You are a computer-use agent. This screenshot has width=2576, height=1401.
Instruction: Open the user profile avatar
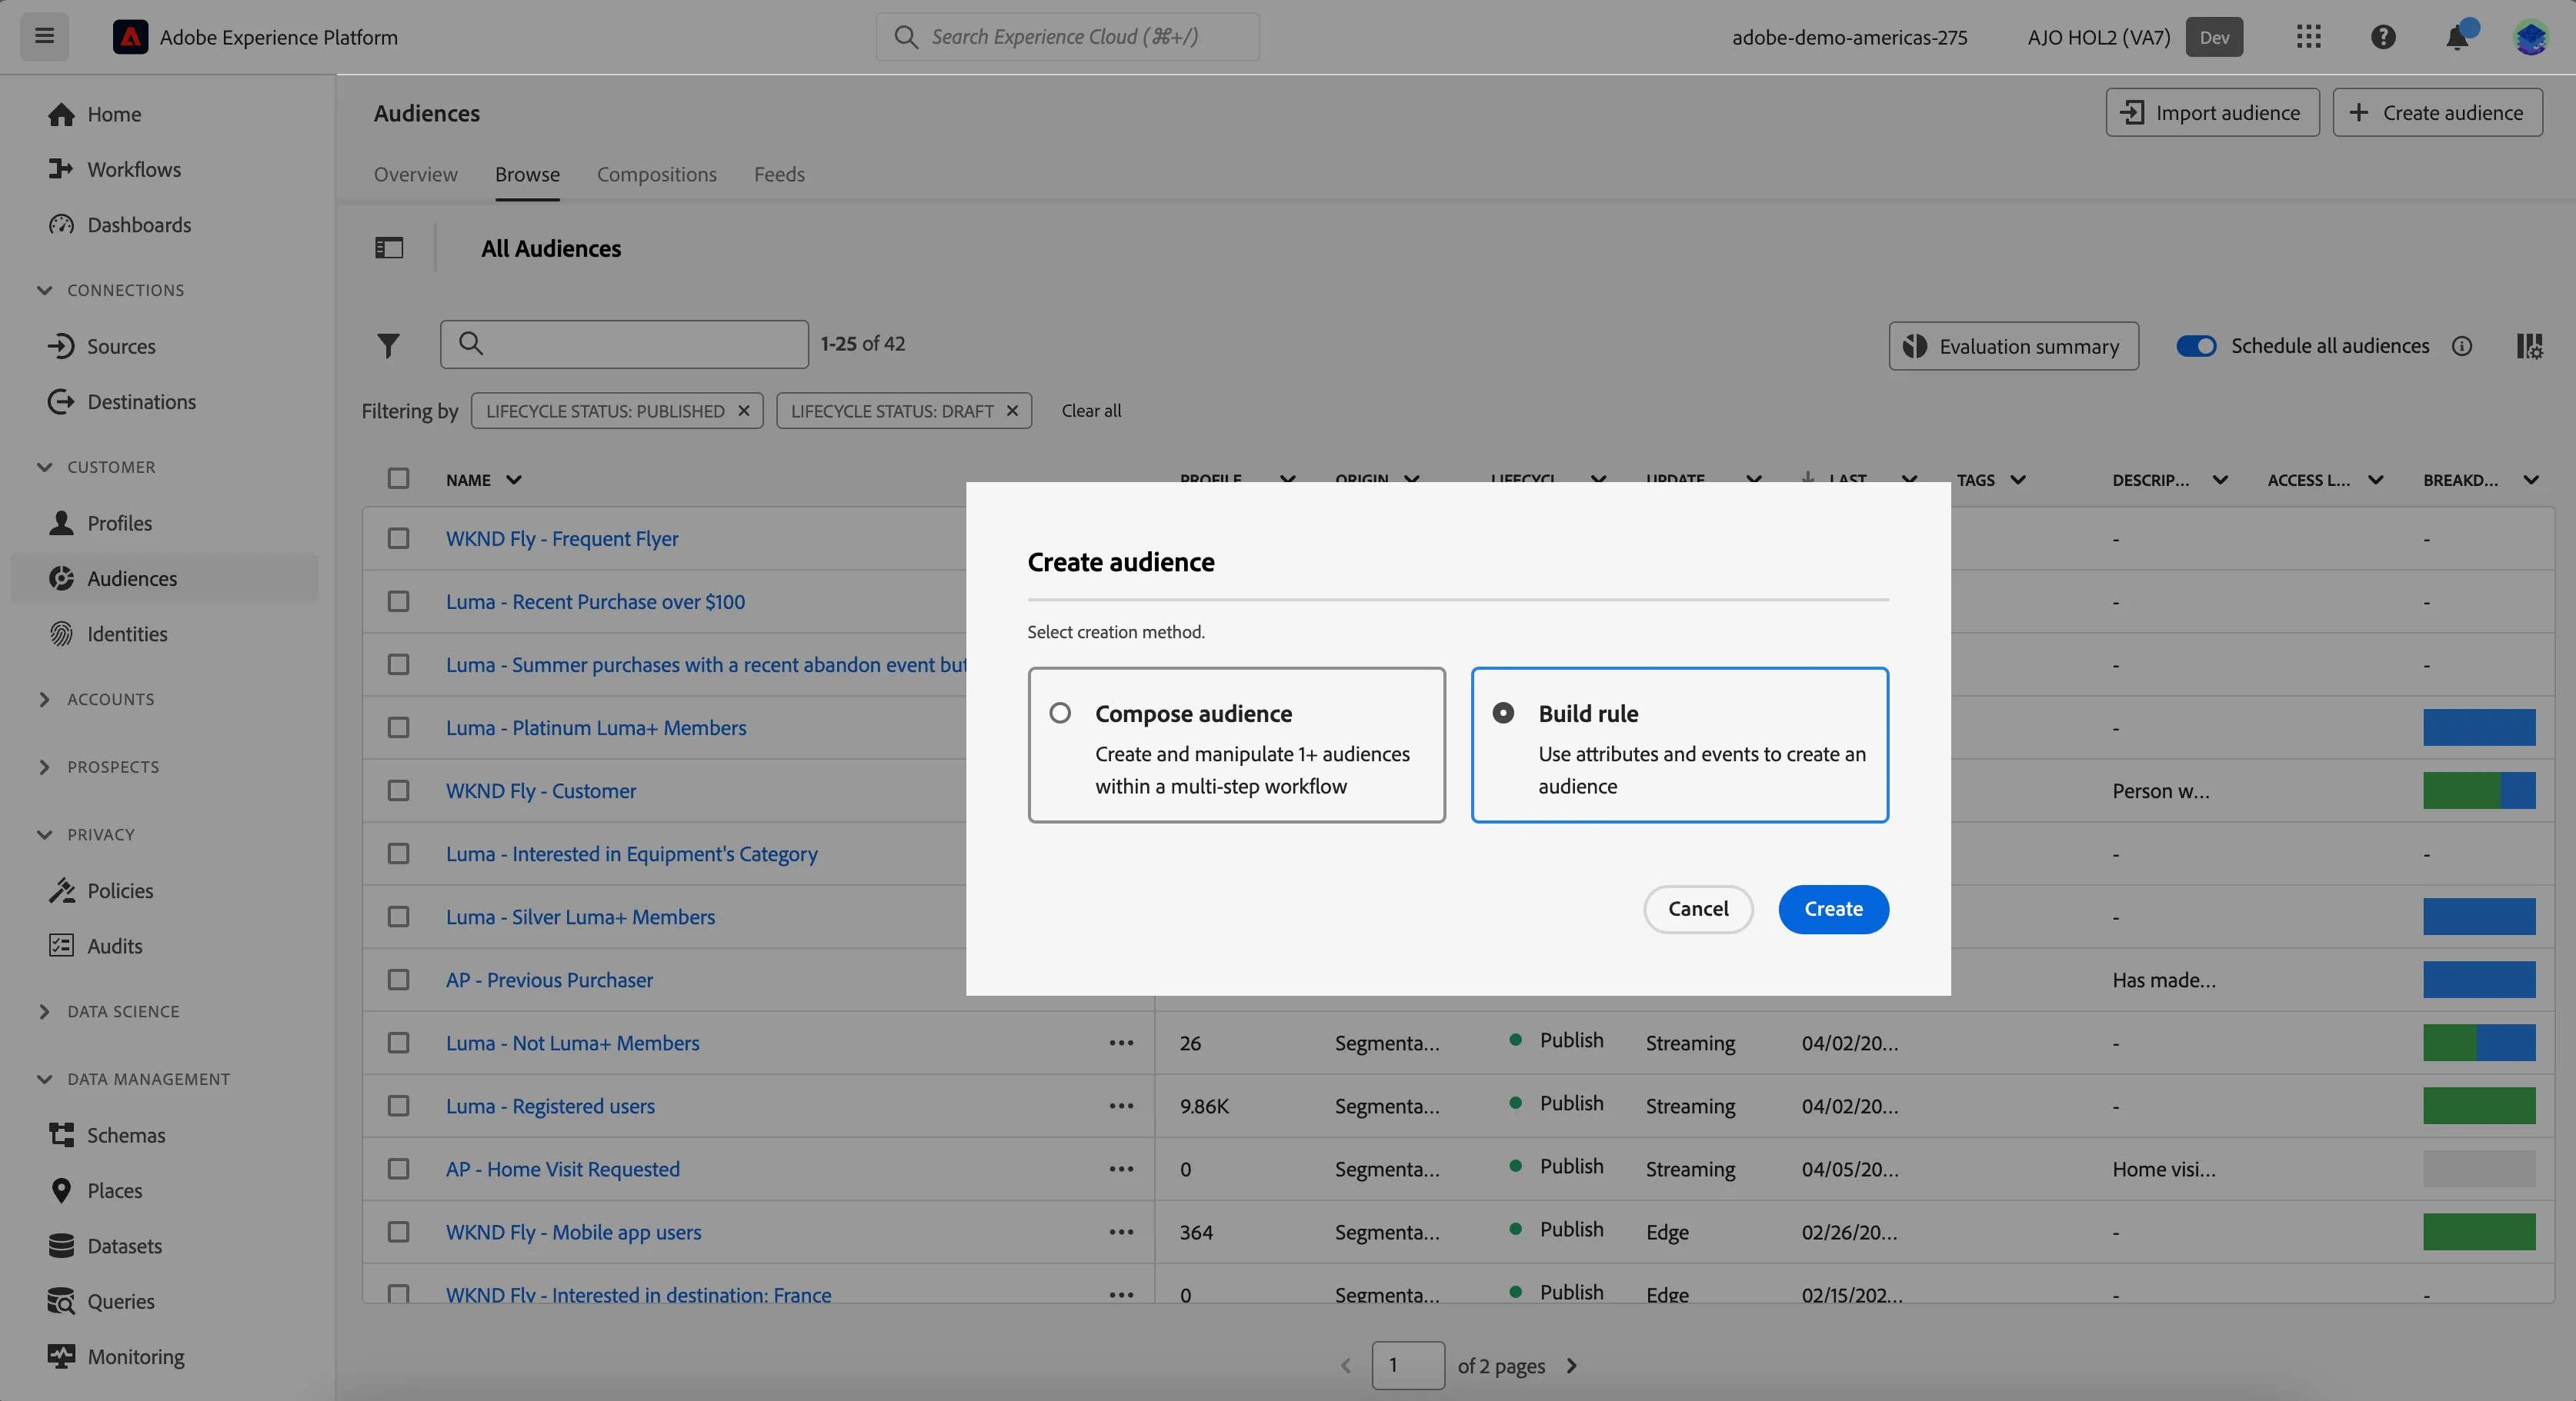[2531, 37]
